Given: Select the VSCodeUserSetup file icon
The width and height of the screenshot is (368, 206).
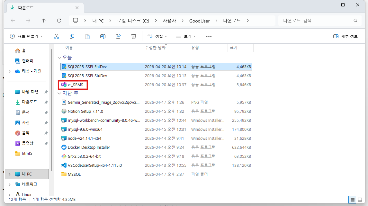Looking at the screenshot, I should click(x=64, y=165).
